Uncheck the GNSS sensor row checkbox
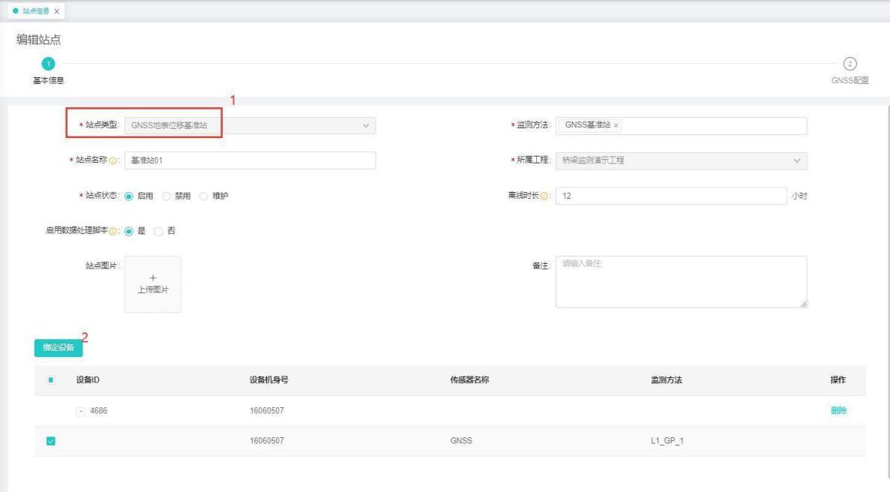This screenshot has height=492, width=890. point(51,441)
